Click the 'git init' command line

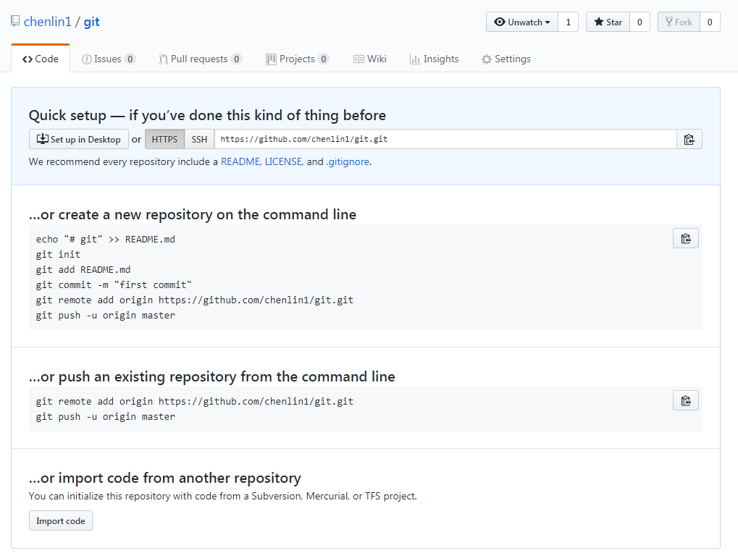[x=58, y=254]
